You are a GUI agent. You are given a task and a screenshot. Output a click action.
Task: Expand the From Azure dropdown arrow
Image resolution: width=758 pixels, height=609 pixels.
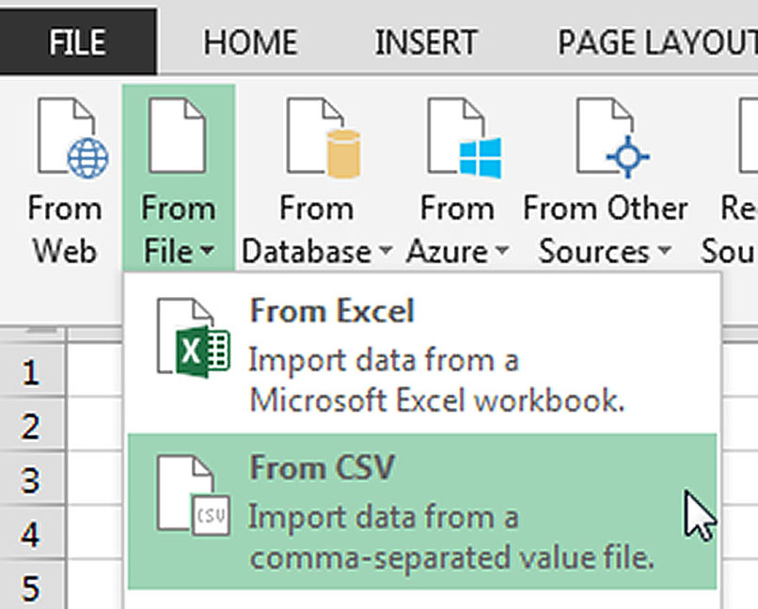(x=502, y=251)
